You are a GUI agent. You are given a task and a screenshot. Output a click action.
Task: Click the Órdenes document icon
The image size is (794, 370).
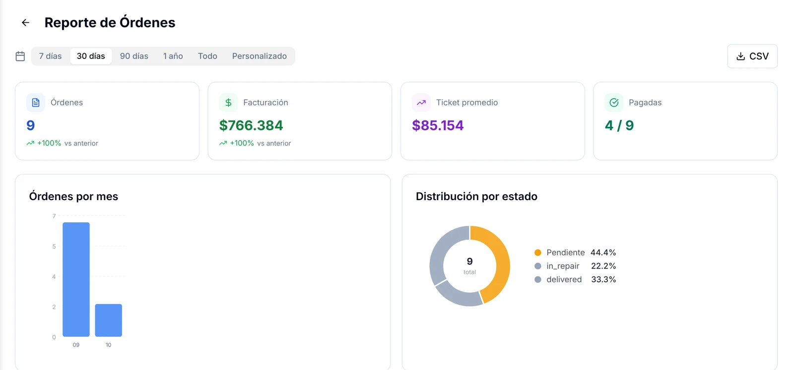36,103
